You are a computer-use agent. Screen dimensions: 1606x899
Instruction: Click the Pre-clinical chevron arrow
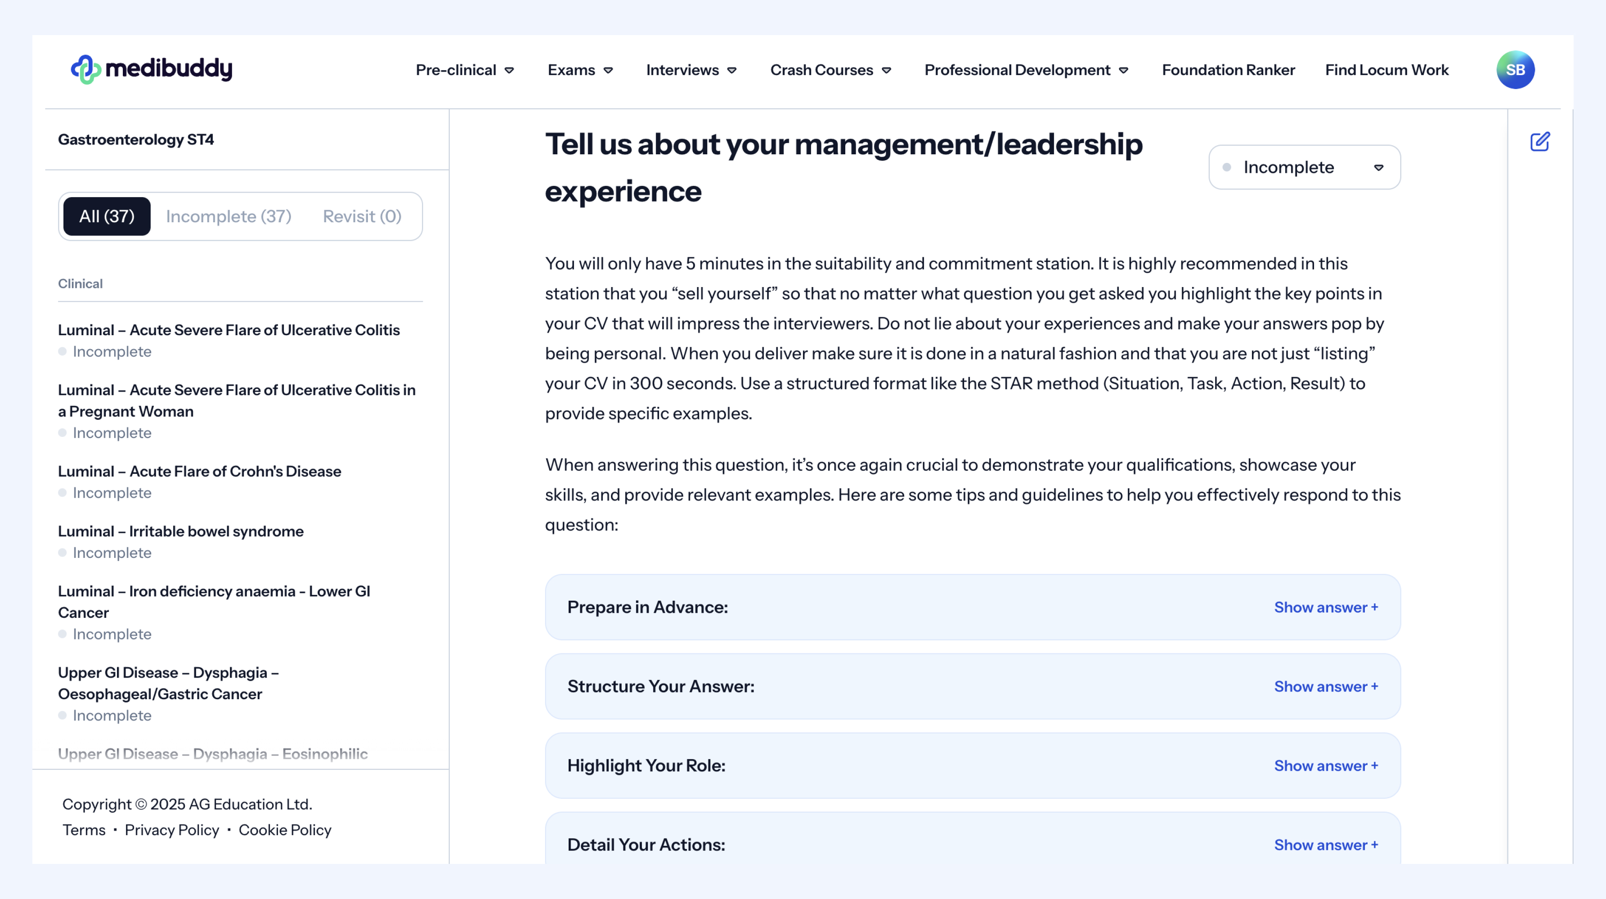point(509,71)
